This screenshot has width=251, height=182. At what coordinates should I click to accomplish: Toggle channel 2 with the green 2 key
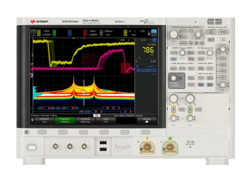(190, 110)
